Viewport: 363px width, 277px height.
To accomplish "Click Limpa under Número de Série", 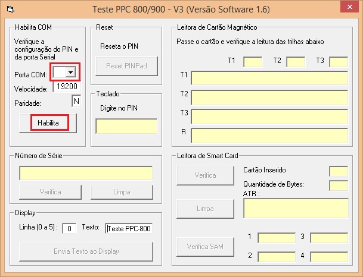I will [122, 193].
